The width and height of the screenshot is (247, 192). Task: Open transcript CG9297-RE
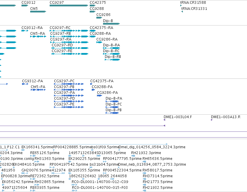[62, 51]
